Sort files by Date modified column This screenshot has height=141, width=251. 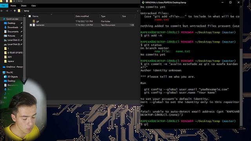tap(82, 16)
